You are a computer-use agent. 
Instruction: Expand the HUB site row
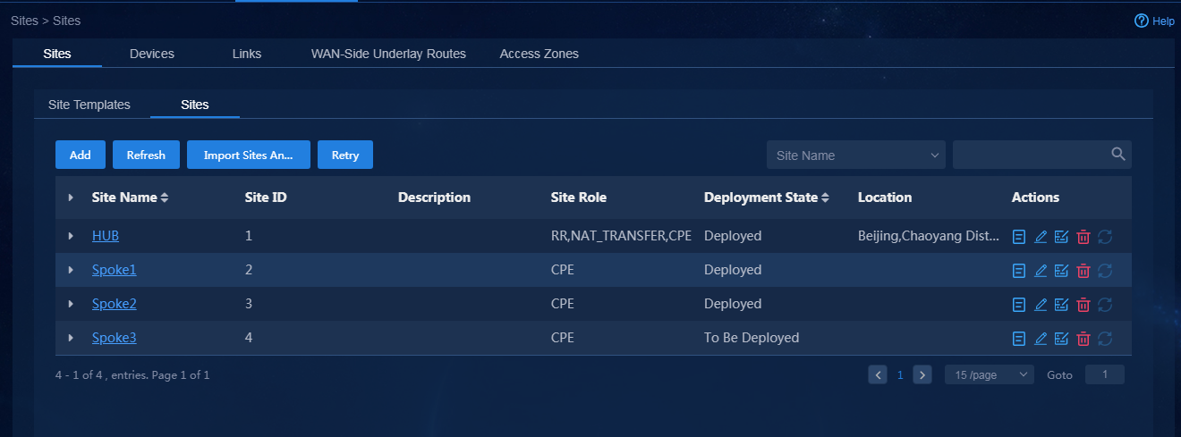click(71, 237)
